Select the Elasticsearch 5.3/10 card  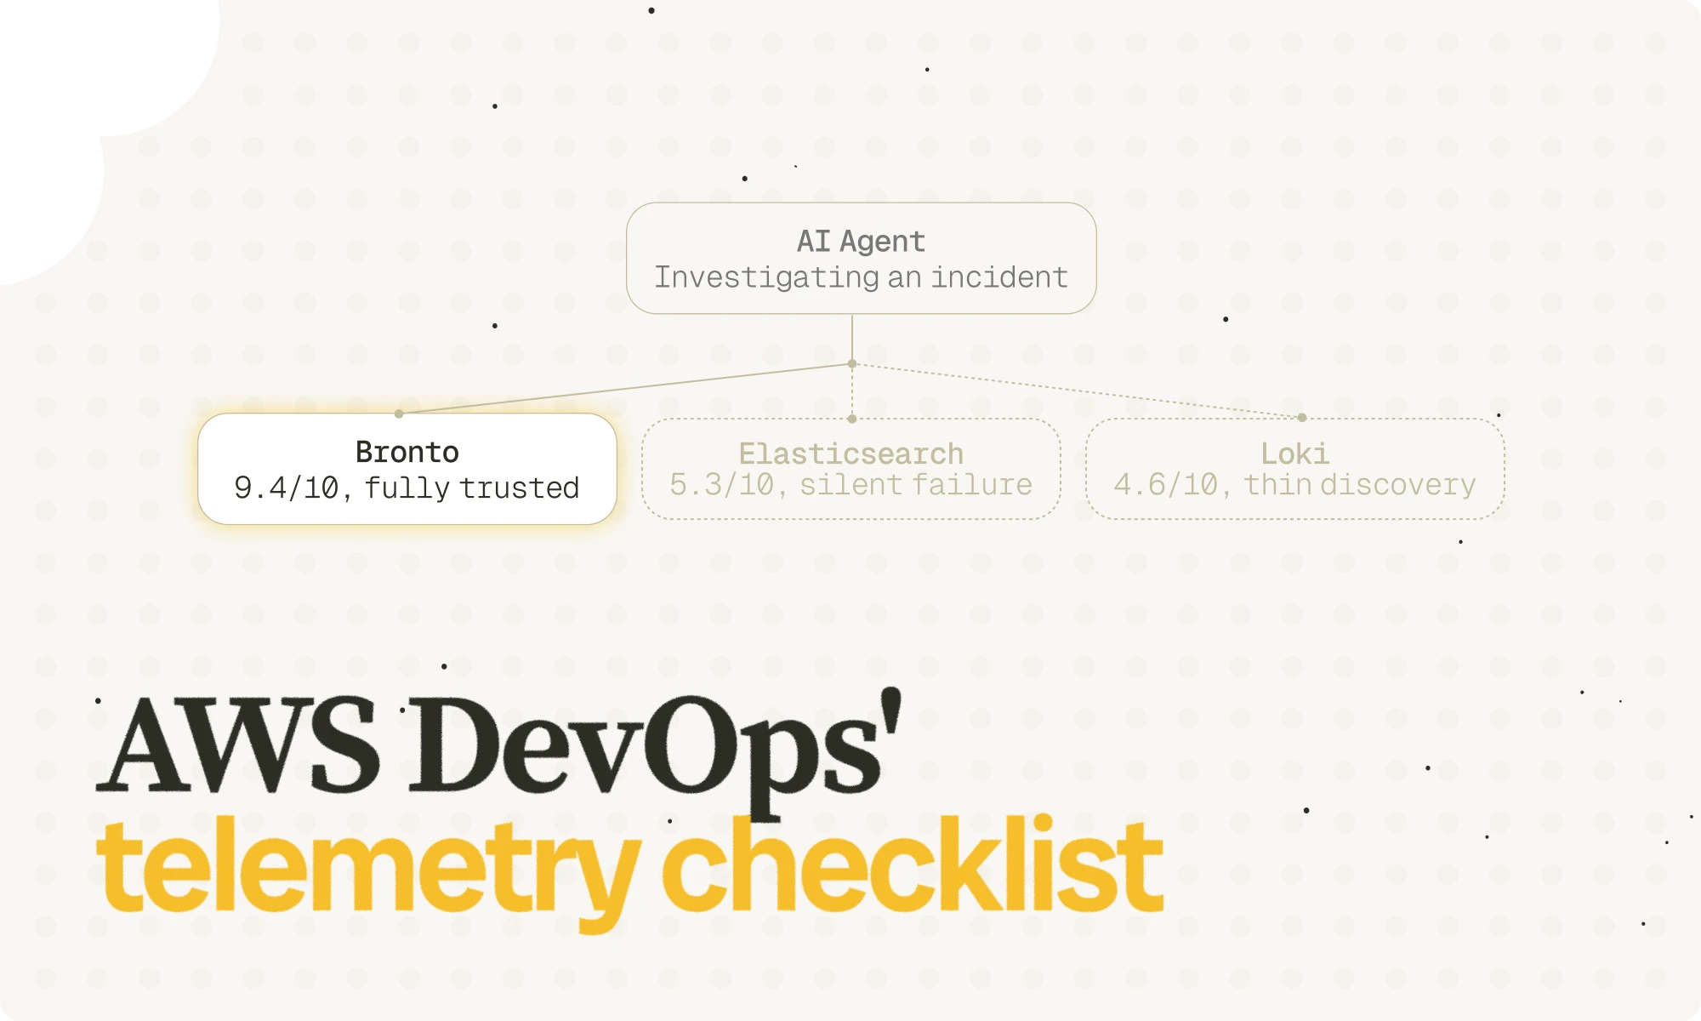click(851, 469)
